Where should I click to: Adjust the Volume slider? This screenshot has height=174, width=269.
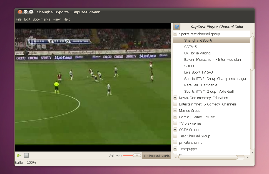(x=132, y=155)
